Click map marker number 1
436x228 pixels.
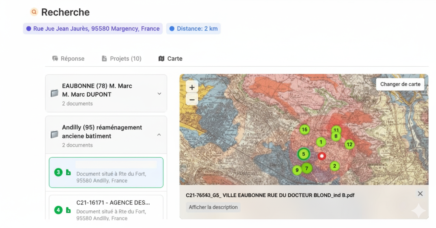(321, 142)
